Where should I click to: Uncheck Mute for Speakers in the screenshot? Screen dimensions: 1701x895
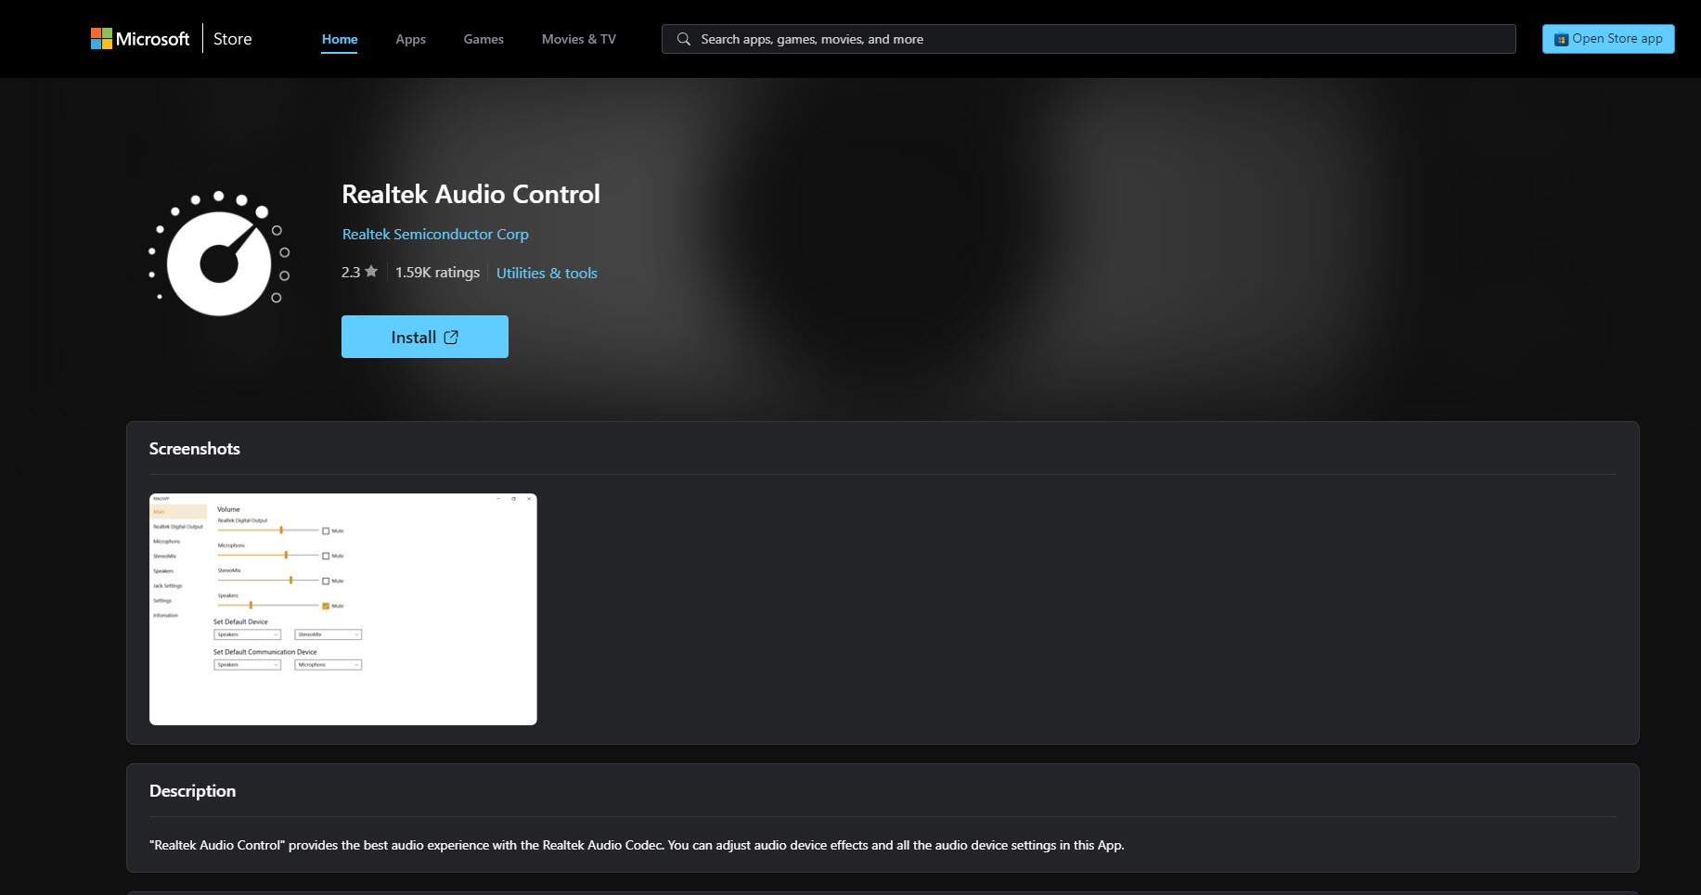tap(326, 606)
